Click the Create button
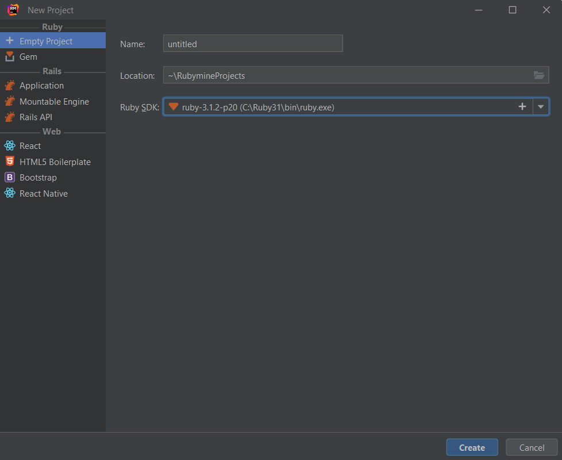 point(472,447)
